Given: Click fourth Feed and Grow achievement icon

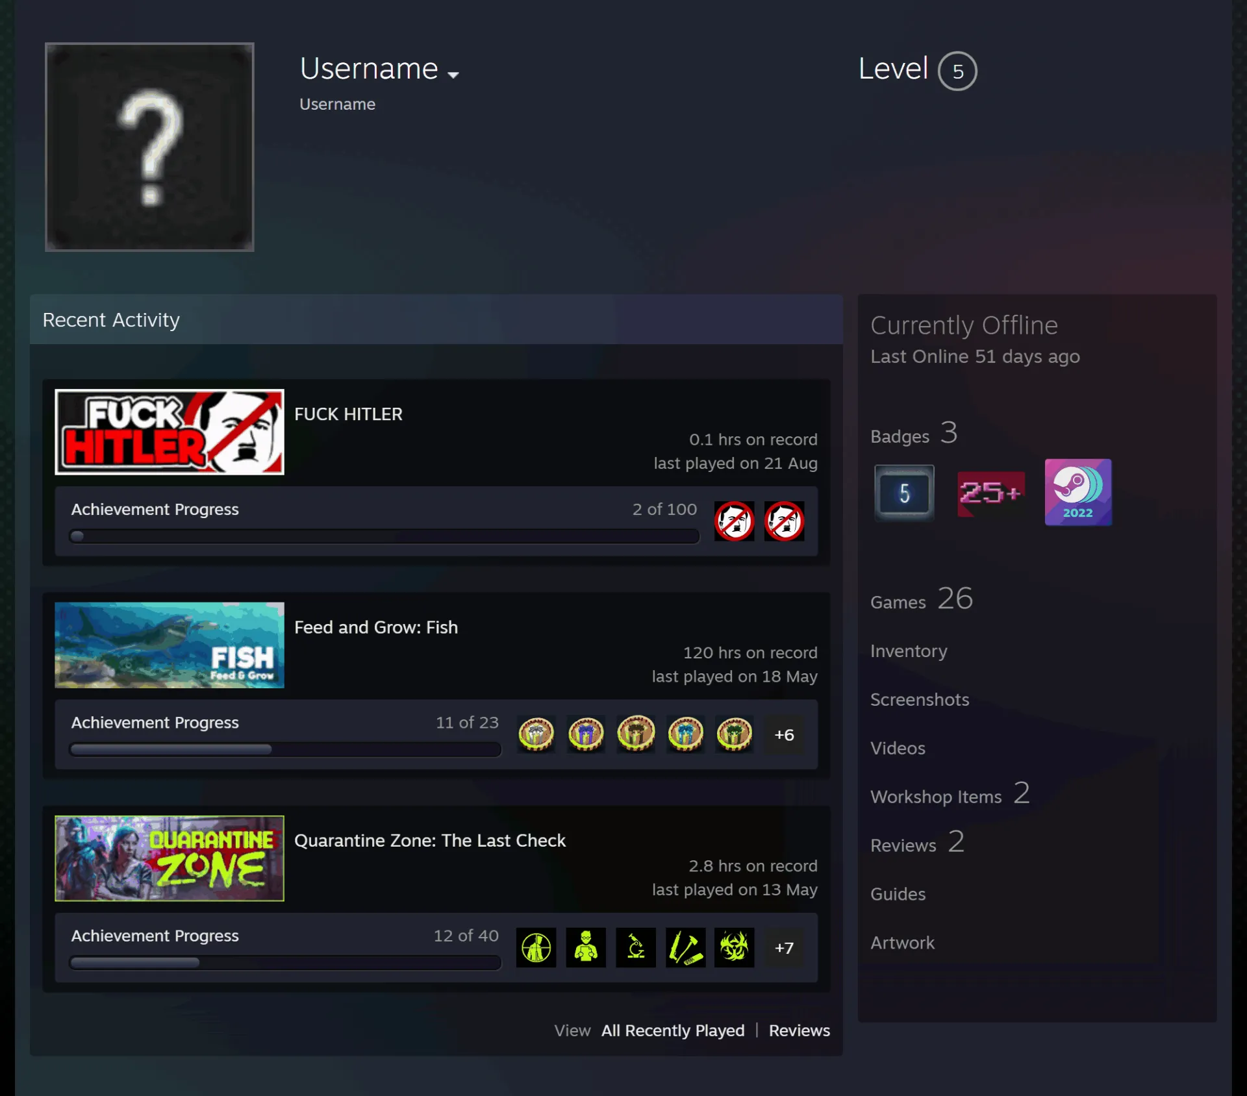Looking at the screenshot, I should 685,734.
